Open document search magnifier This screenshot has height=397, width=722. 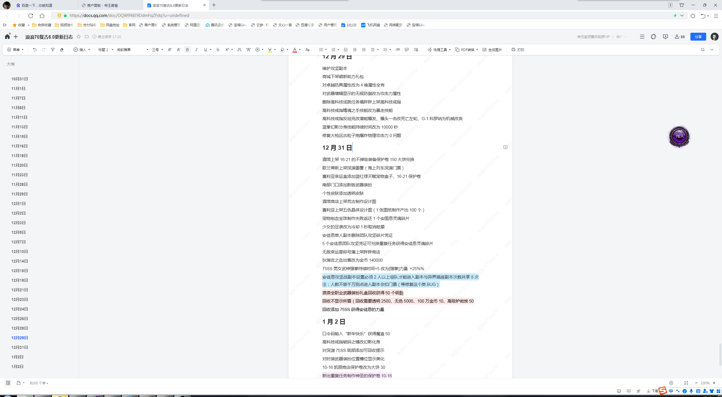pyautogui.click(x=703, y=50)
